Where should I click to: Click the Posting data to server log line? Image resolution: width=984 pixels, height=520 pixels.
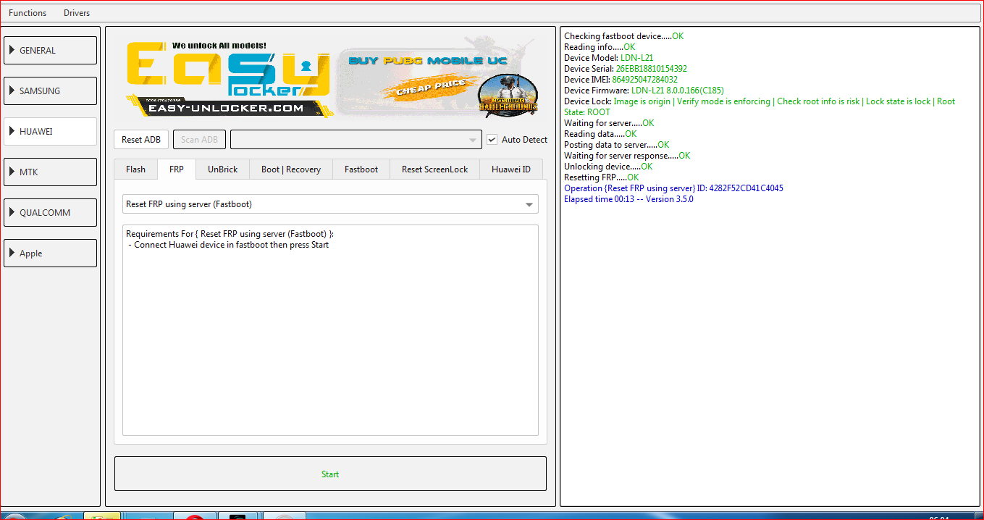pos(617,145)
